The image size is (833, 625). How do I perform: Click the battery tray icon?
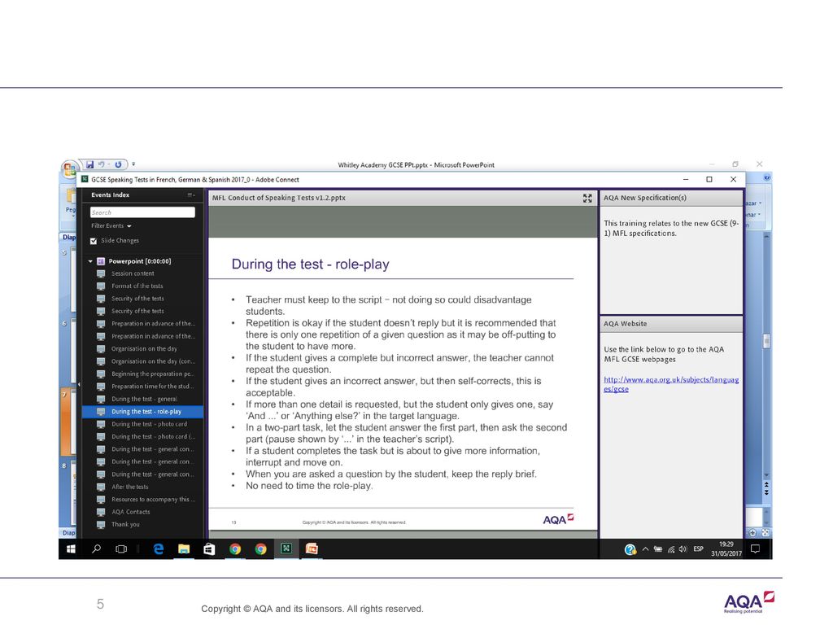[x=658, y=549]
